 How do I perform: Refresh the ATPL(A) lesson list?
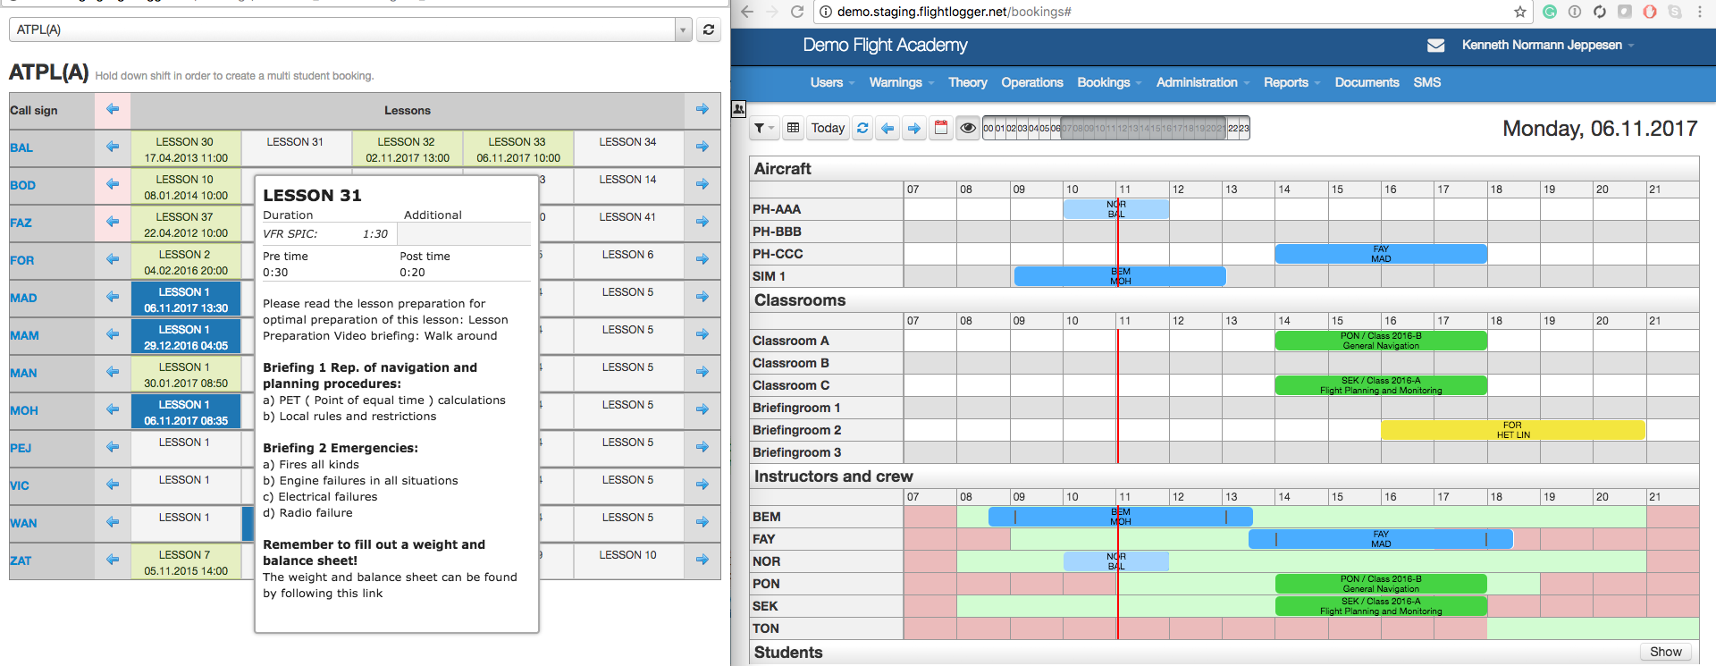pos(709,30)
